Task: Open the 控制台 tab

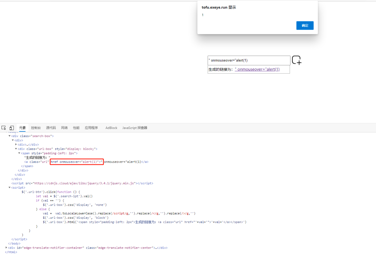Action: point(36,128)
